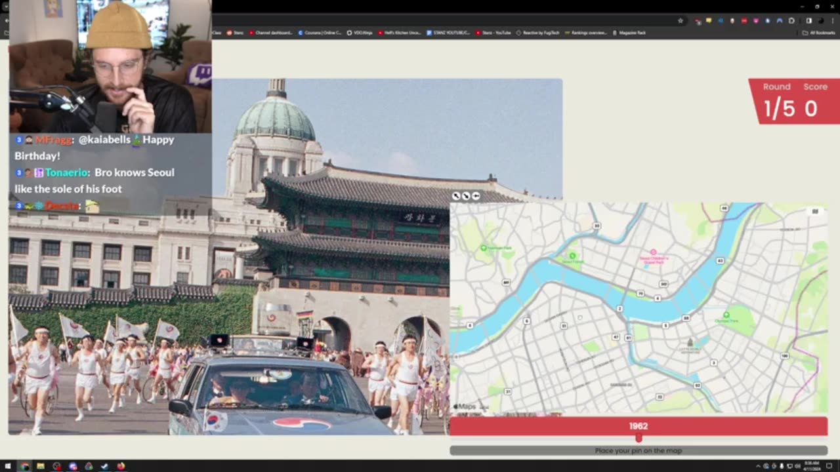840x472 pixels.
Task: Open File Explorer from the taskbar
Action: [x=41, y=466]
